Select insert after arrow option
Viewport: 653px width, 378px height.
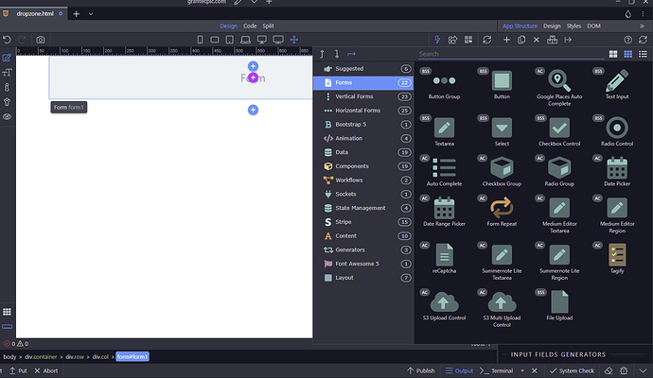tap(337, 54)
